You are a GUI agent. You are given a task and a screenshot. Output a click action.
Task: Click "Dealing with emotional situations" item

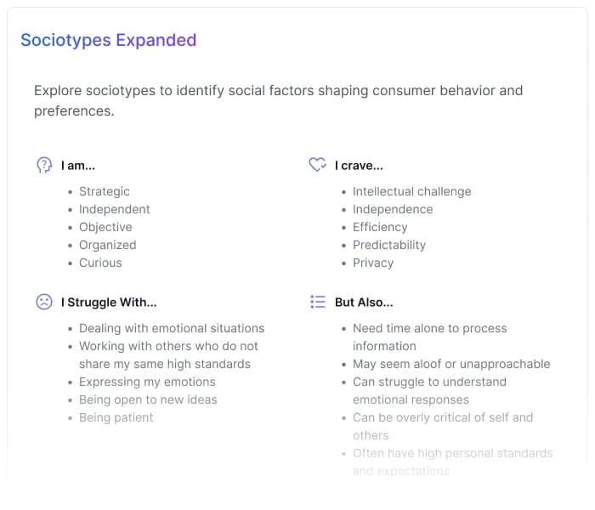pos(172,328)
